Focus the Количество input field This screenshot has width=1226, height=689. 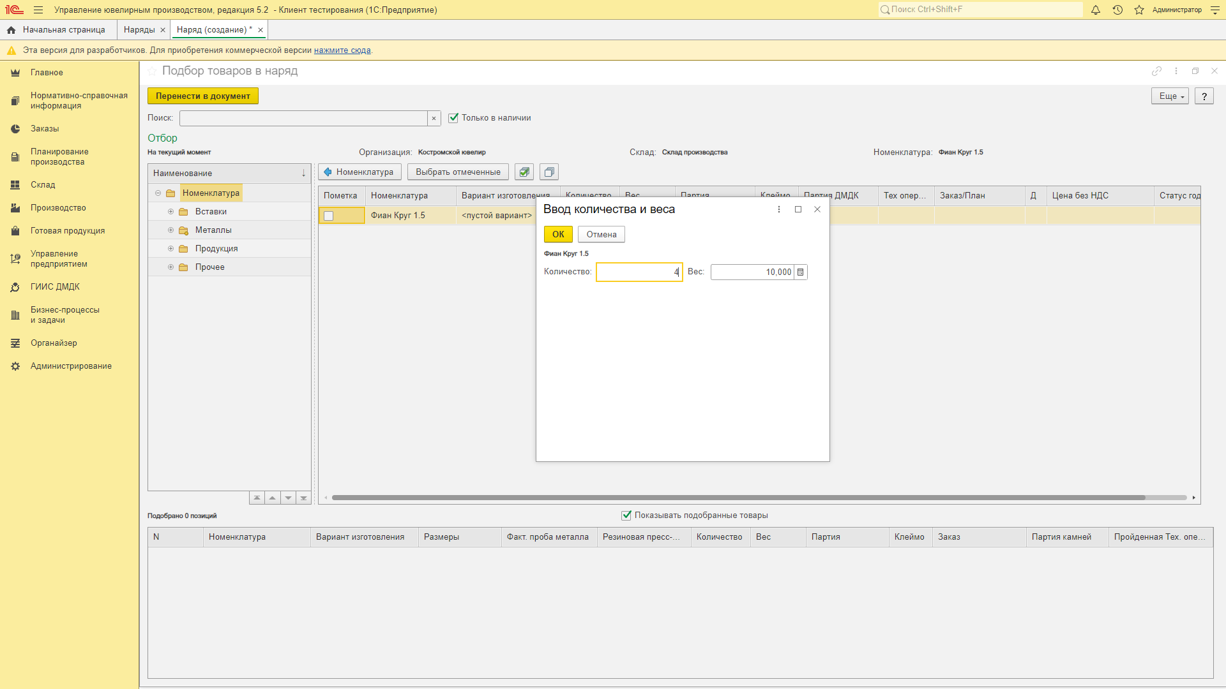pos(639,272)
